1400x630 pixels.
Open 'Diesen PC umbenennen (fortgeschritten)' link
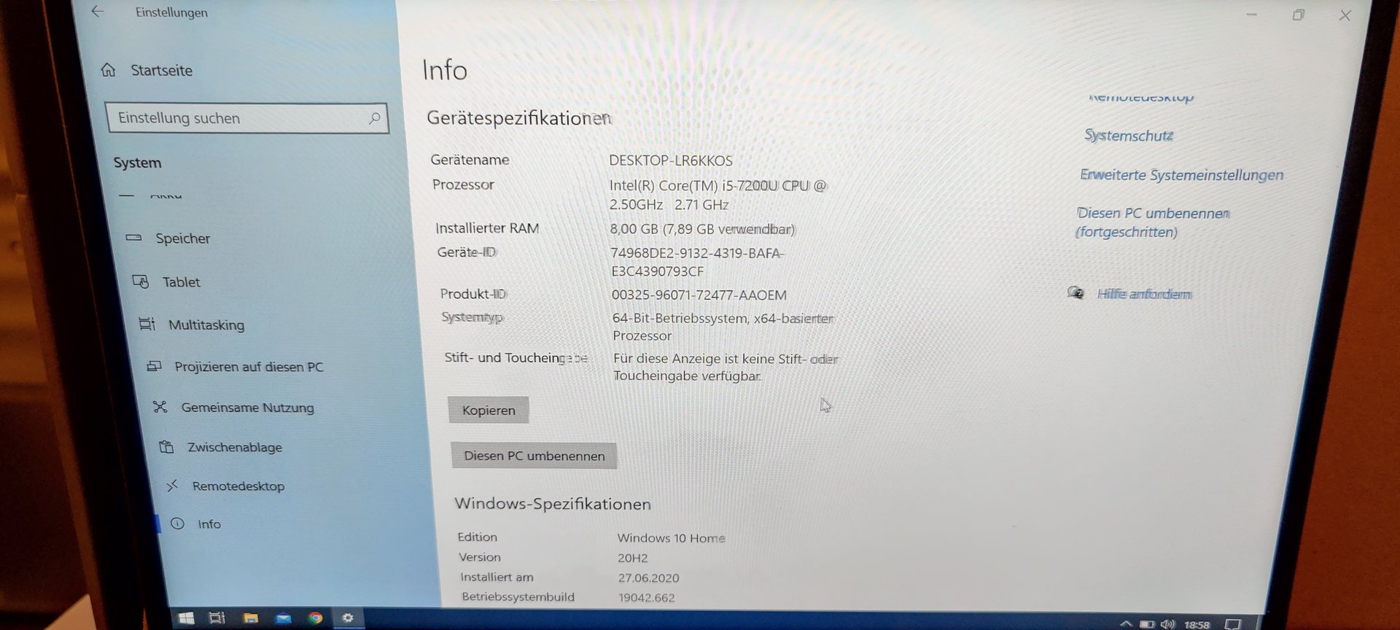click(x=1152, y=222)
